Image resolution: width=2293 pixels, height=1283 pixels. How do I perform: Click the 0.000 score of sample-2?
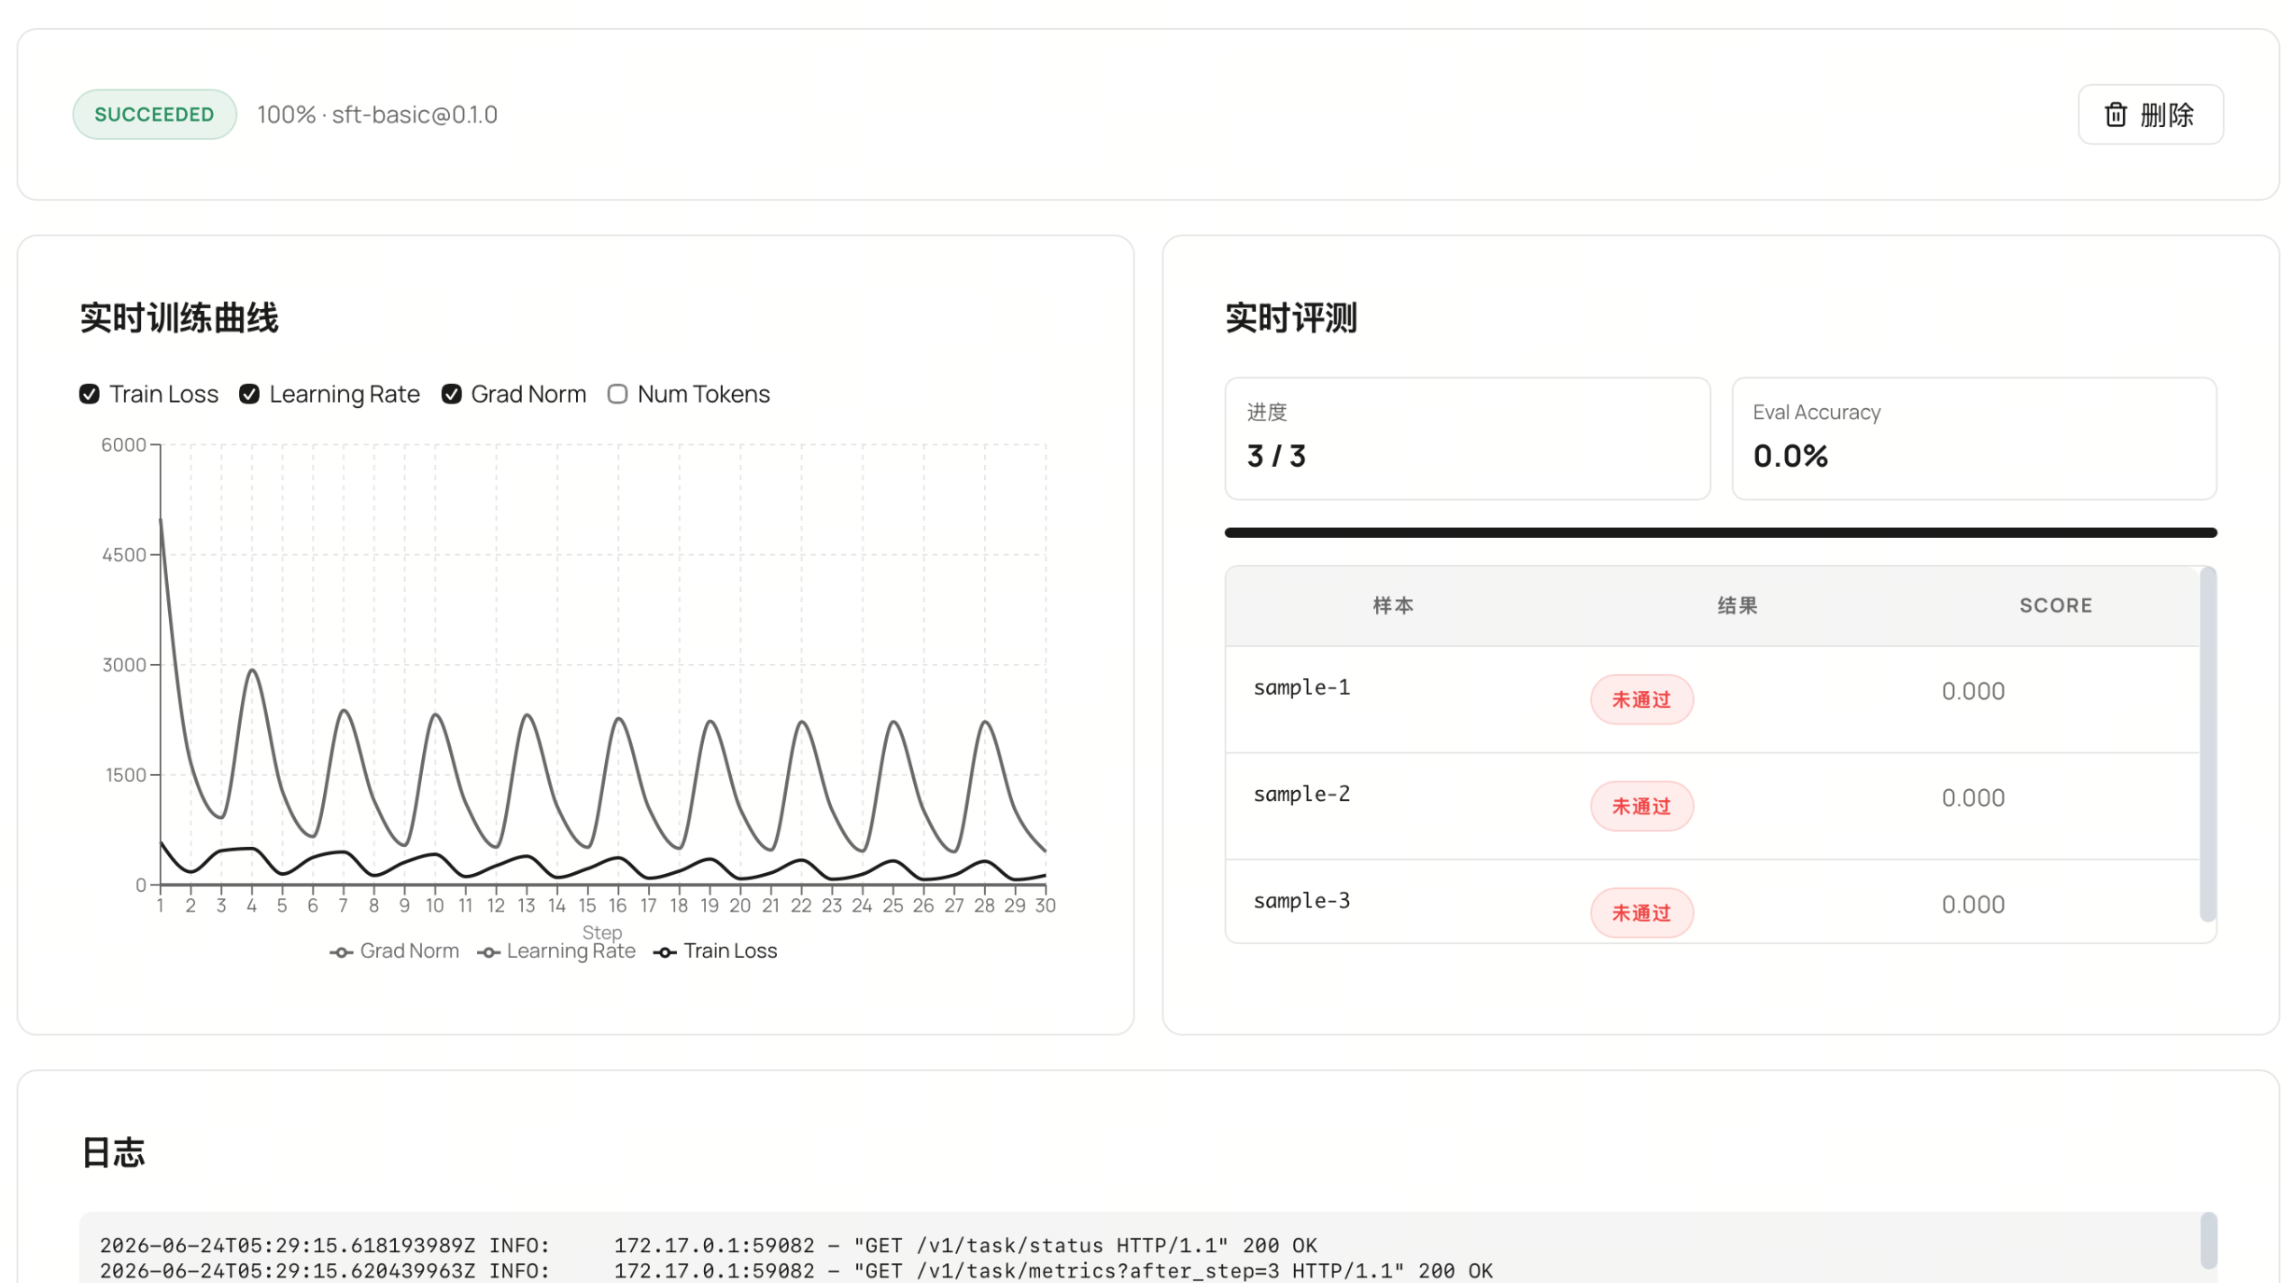pos(1973,797)
